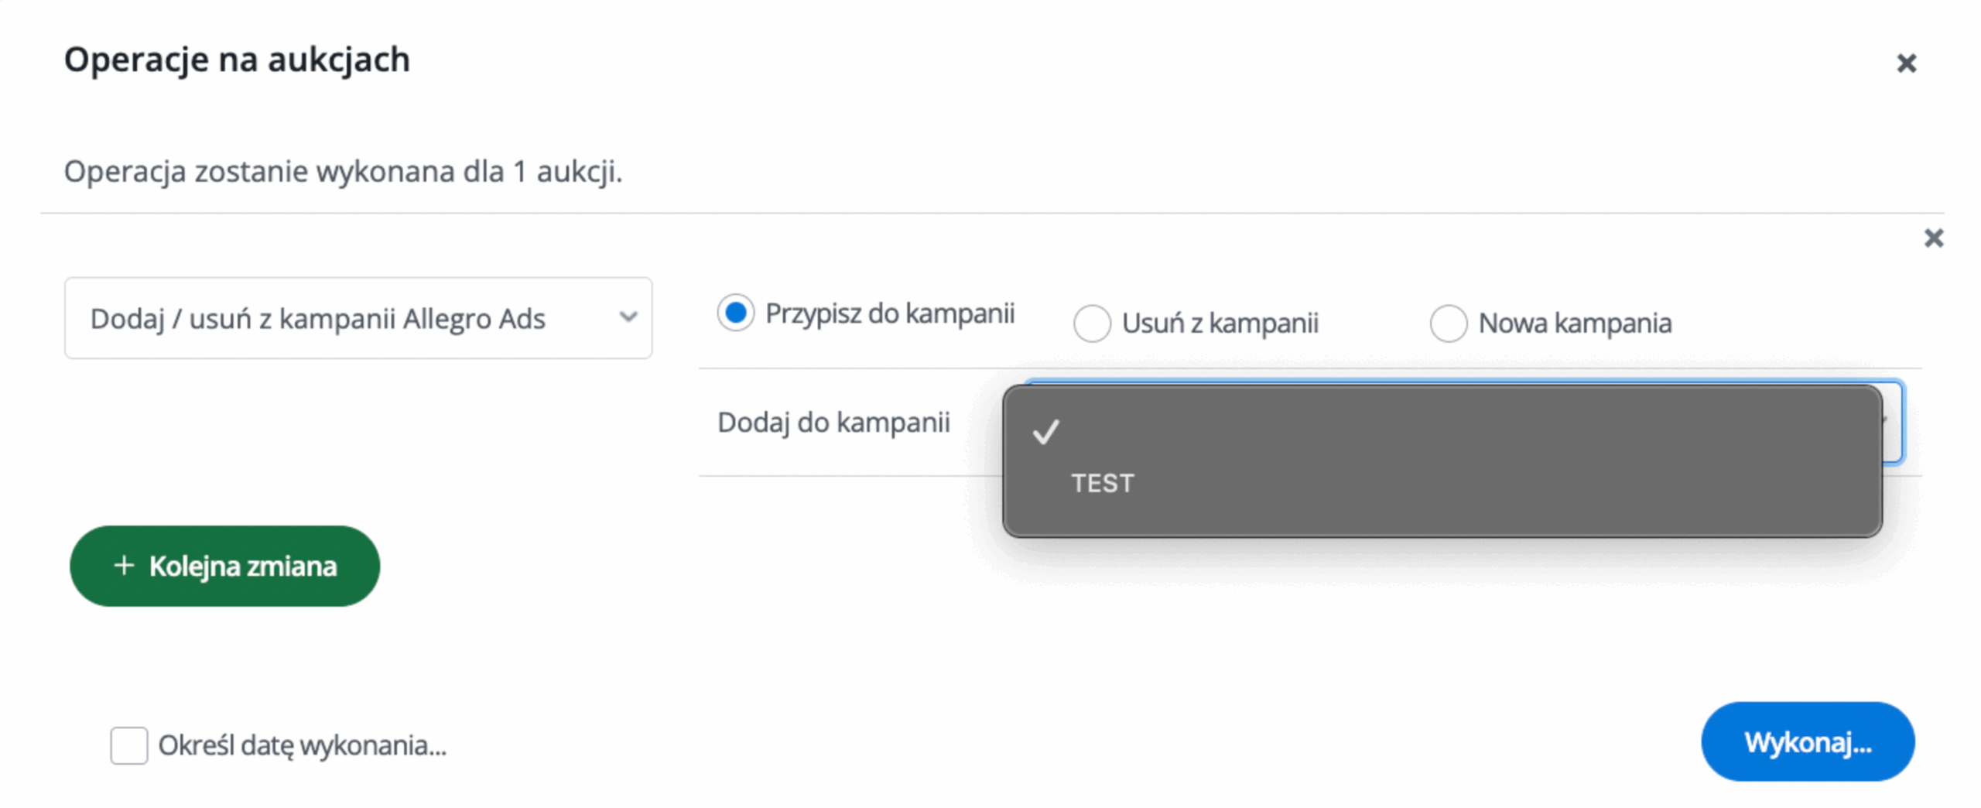
Task: Click the Usuń z kampanii label text
Action: [x=1220, y=323]
